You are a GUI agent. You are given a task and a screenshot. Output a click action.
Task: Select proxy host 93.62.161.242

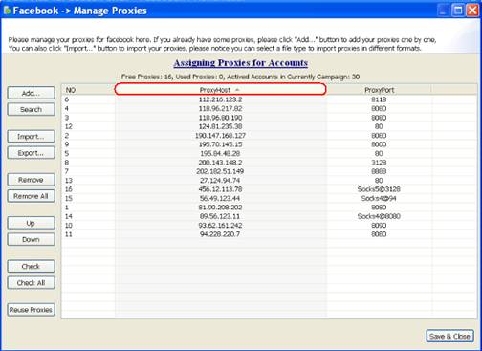coord(220,225)
